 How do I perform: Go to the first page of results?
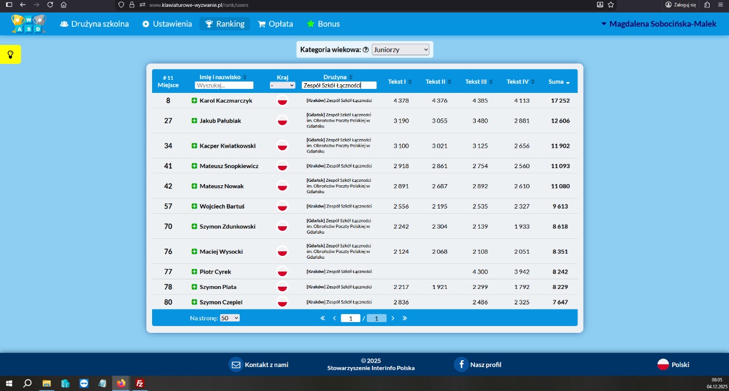pos(322,318)
